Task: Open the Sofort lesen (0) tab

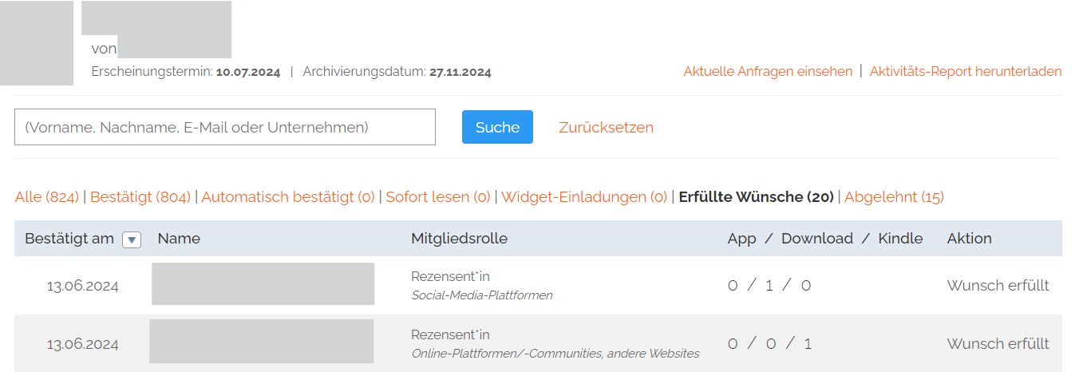Action: [x=438, y=196]
